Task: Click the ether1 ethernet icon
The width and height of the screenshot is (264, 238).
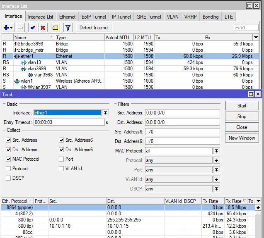Action: click(x=17, y=56)
